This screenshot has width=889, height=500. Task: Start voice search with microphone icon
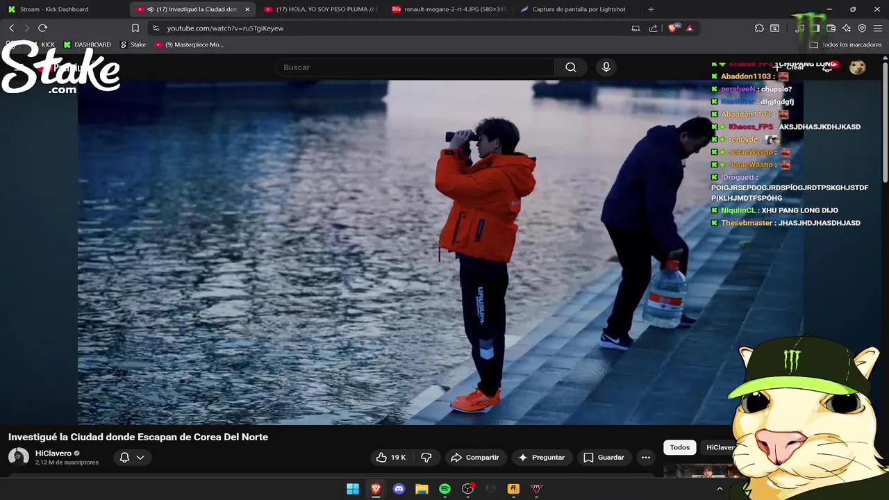[606, 67]
